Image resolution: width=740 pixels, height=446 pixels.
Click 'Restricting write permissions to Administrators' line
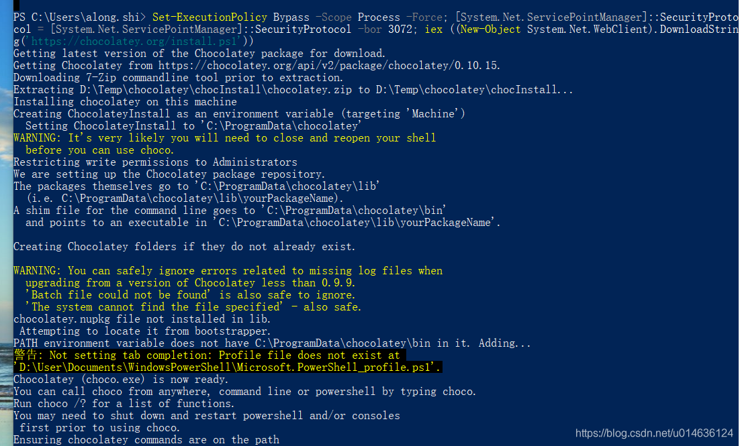155,162
